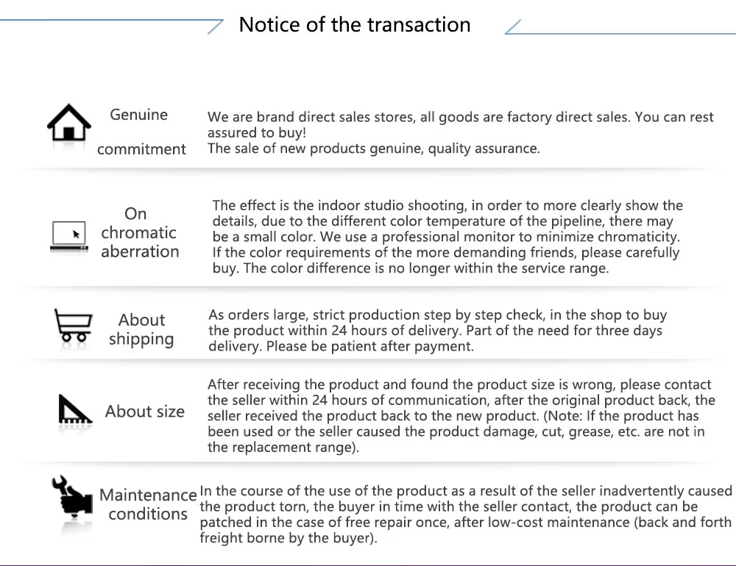Viewport: 736px width, 566px height.
Task: Click the On chromatic aberration label
Action: [139, 232]
